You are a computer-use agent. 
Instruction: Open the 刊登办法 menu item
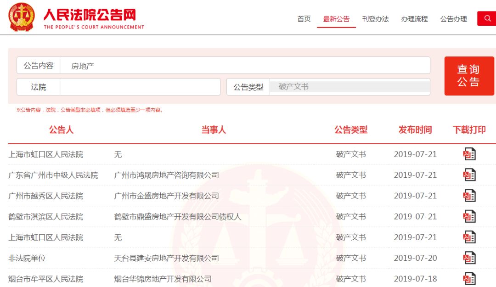pos(376,19)
